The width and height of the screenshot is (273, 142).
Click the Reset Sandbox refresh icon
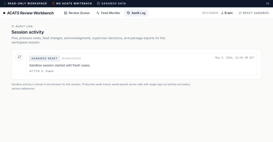point(240,13)
